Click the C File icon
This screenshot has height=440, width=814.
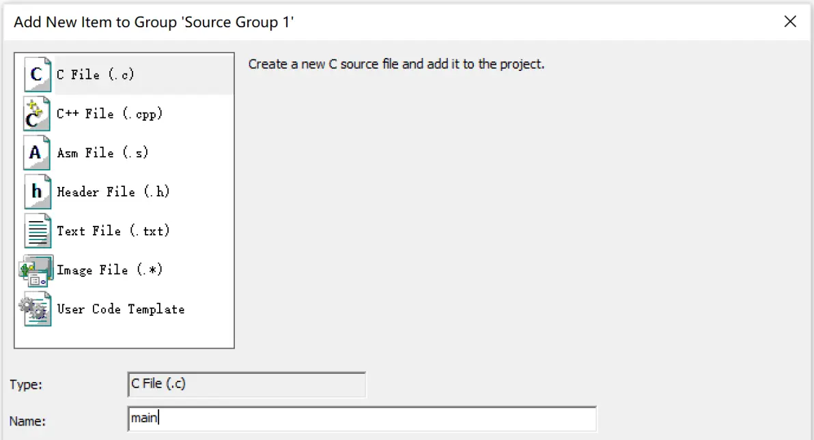point(37,74)
